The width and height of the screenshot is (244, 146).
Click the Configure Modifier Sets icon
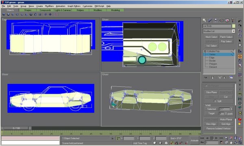point(231,77)
